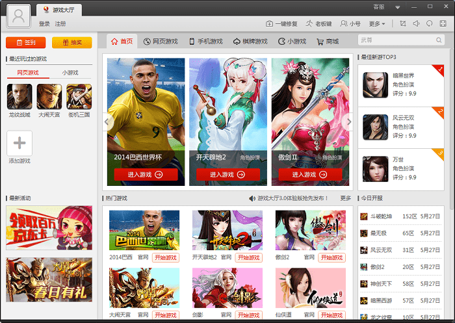Screen dimensions: 455x323
Task: Click the user avatar icon
Action: pos(19,16)
